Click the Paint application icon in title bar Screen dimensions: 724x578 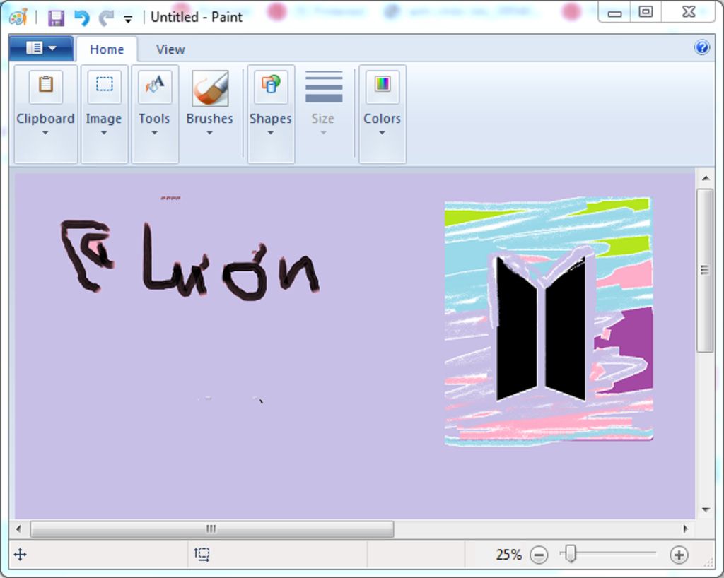click(x=18, y=18)
